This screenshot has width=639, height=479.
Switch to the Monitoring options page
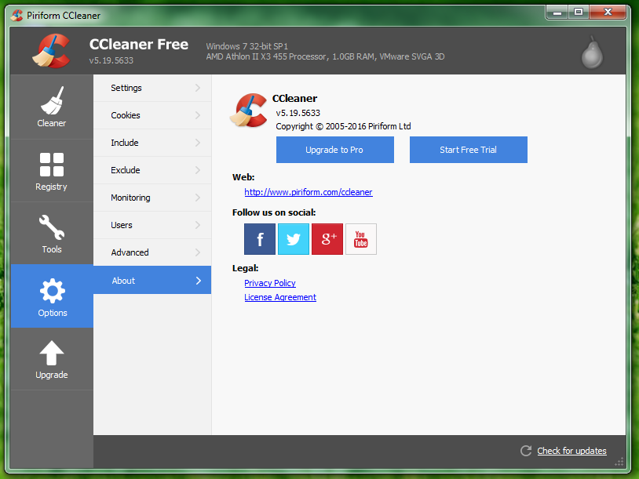click(130, 198)
